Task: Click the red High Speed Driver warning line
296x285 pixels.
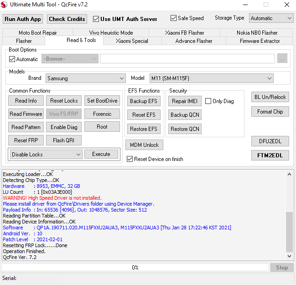Action: pyautogui.click(x=52, y=198)
